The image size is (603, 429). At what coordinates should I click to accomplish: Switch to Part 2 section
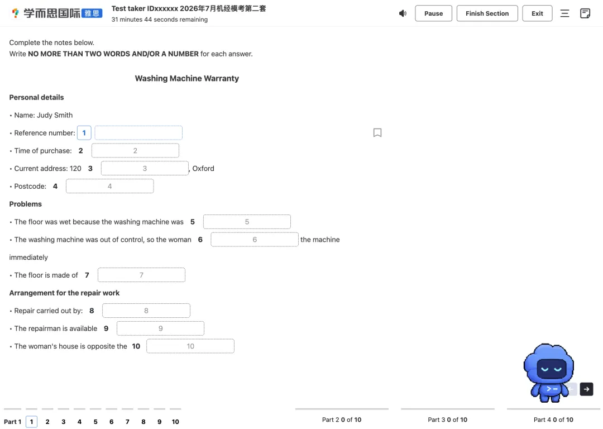pyautogui.click(x=342, y=420)
